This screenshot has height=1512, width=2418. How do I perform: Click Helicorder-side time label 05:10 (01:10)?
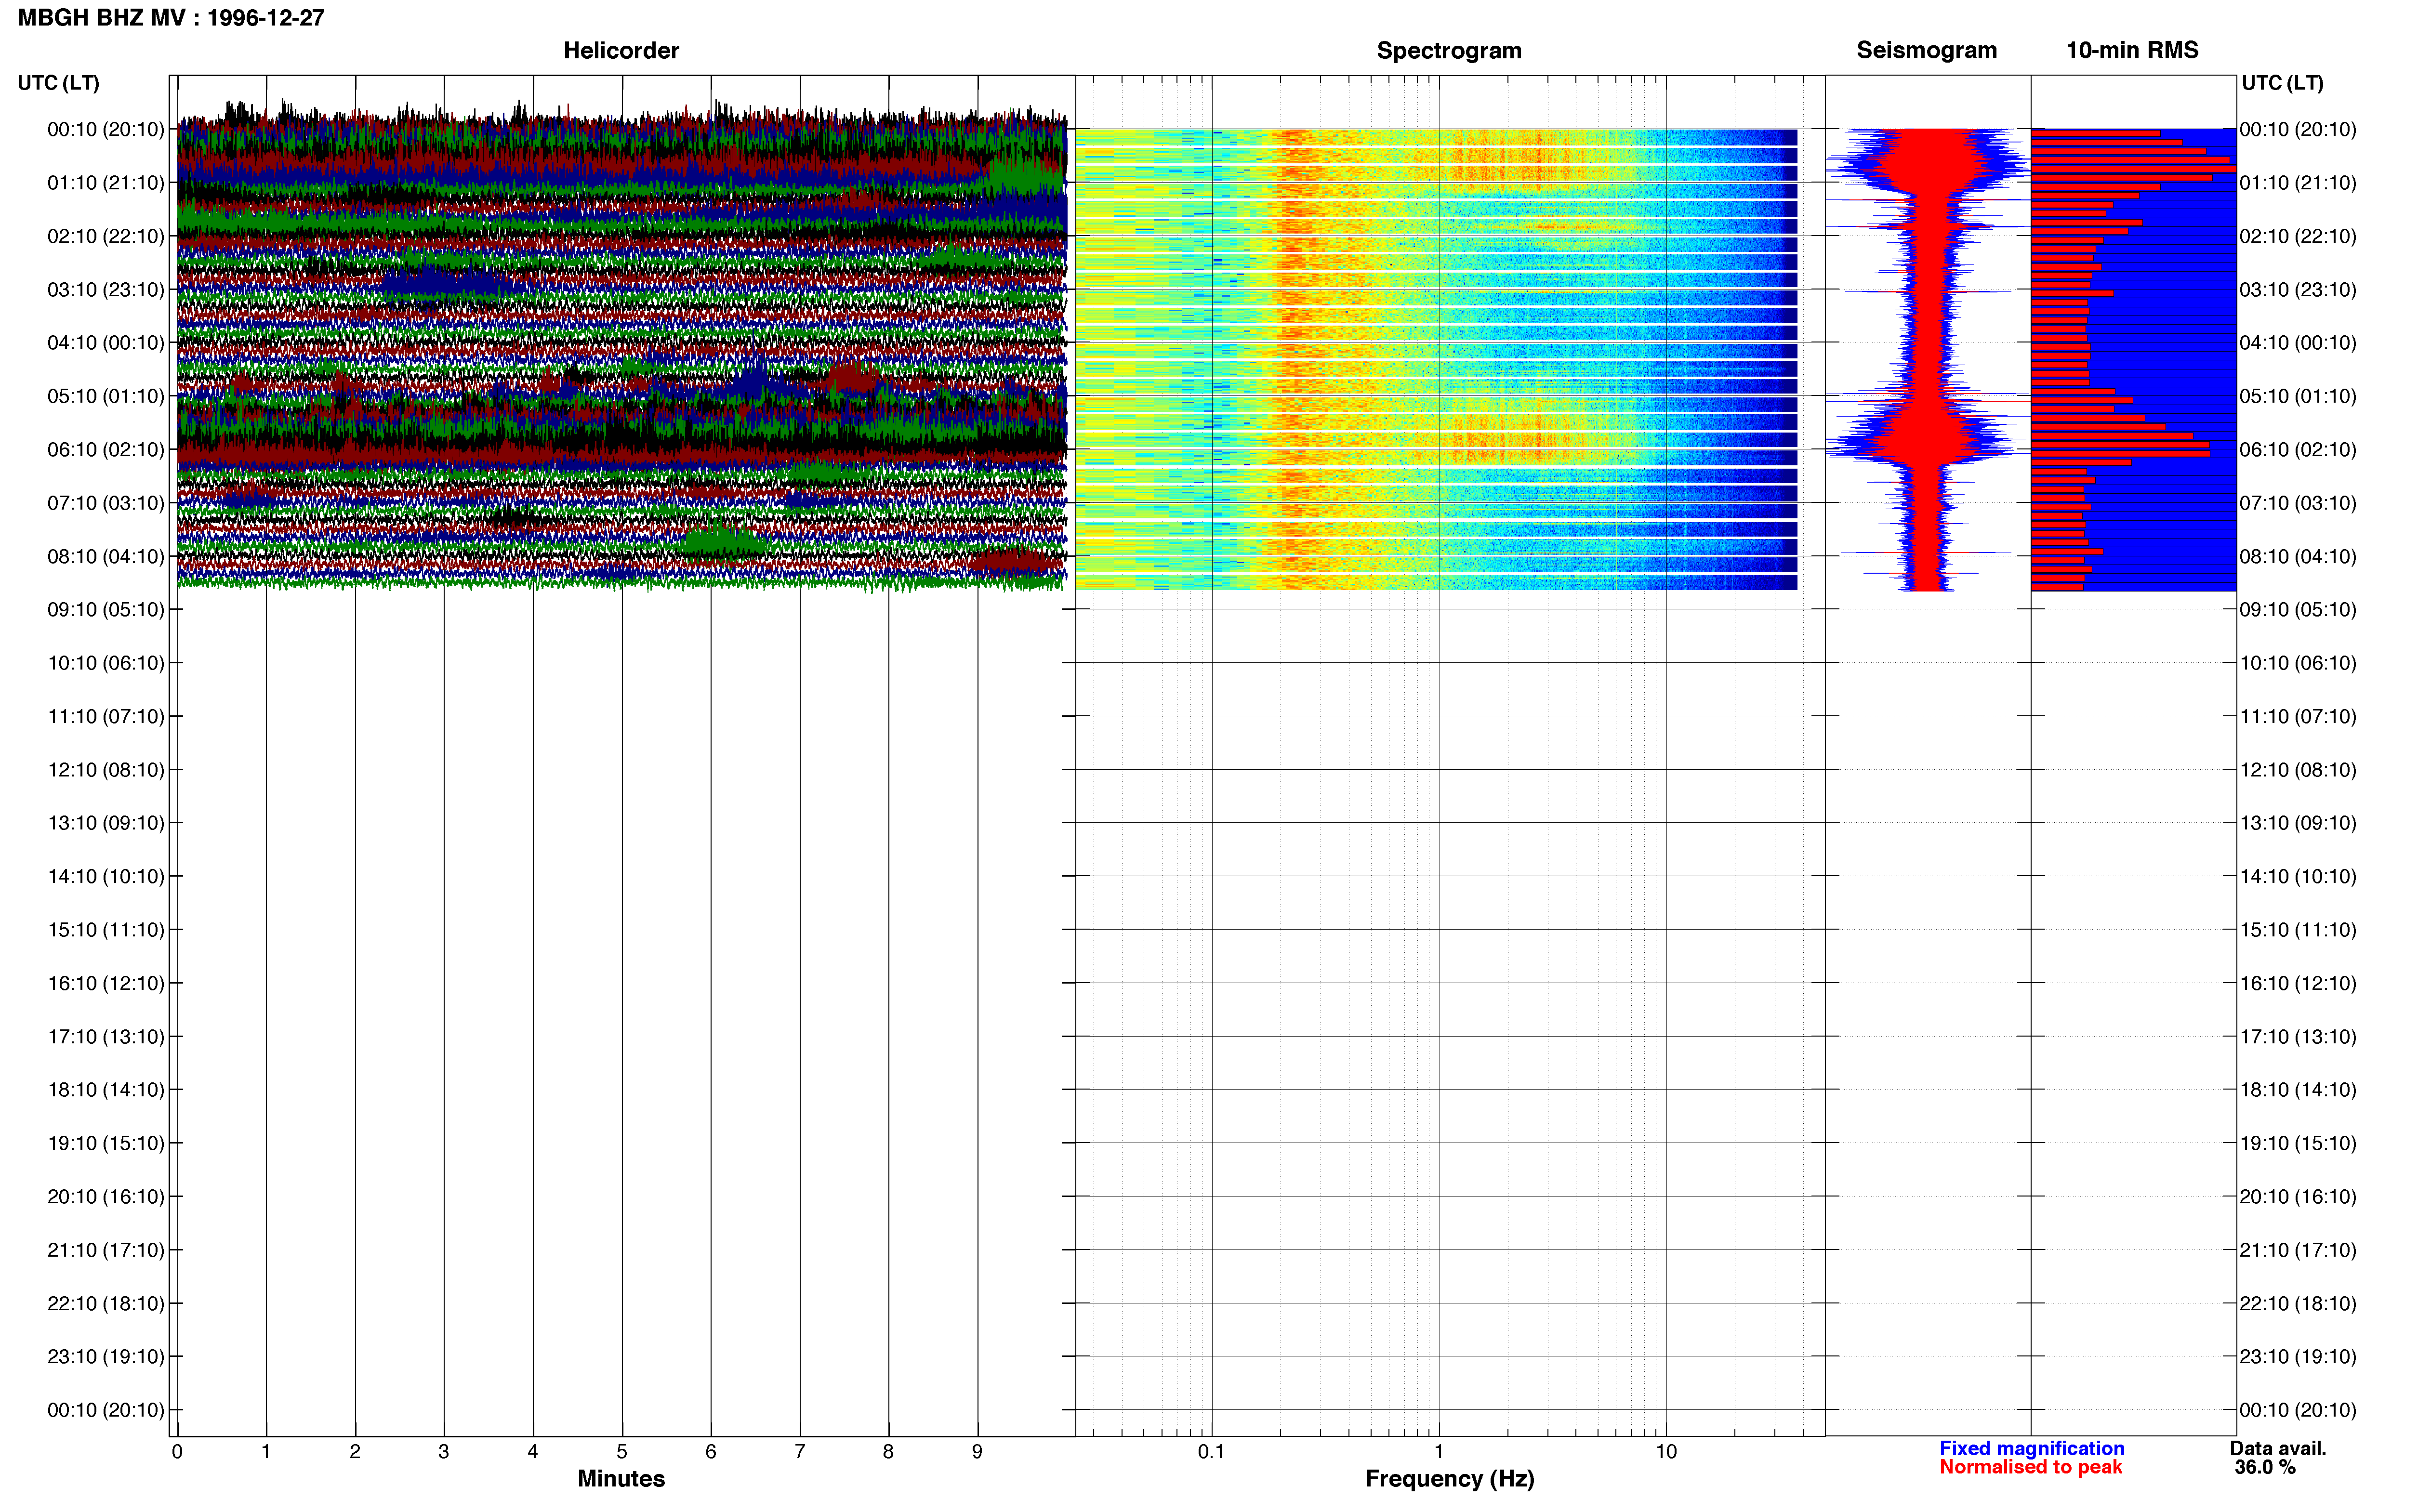(106, 396)
